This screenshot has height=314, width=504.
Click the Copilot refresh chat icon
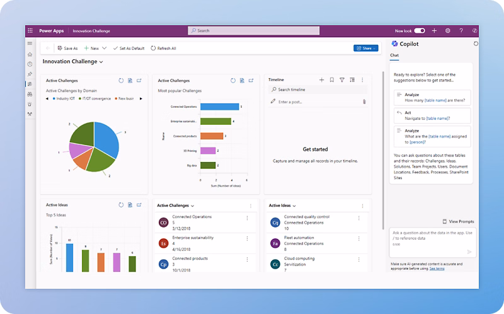click(476, 44)
